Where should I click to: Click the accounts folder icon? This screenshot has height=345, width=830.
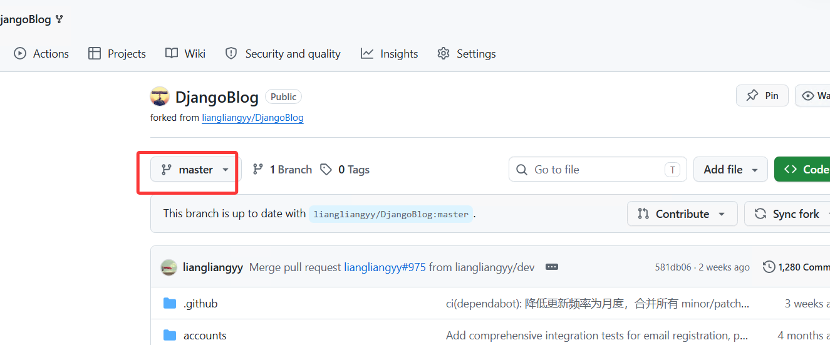(x=170, y=336)
